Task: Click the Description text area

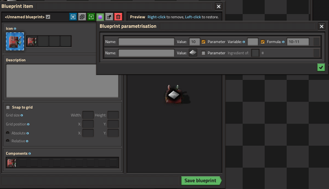Action: point(62,81)
